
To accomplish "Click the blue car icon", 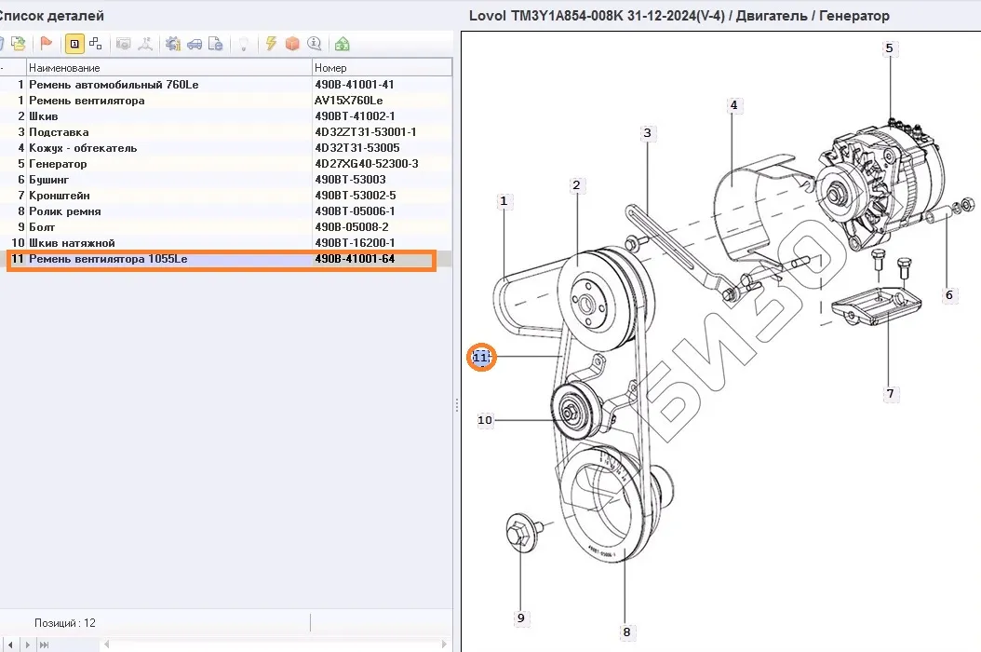I will [195, 44].
